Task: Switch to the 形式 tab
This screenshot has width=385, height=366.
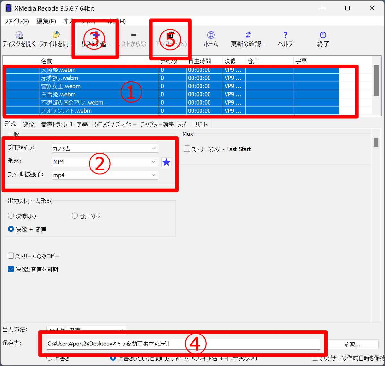Action: (x=11, y=124)
